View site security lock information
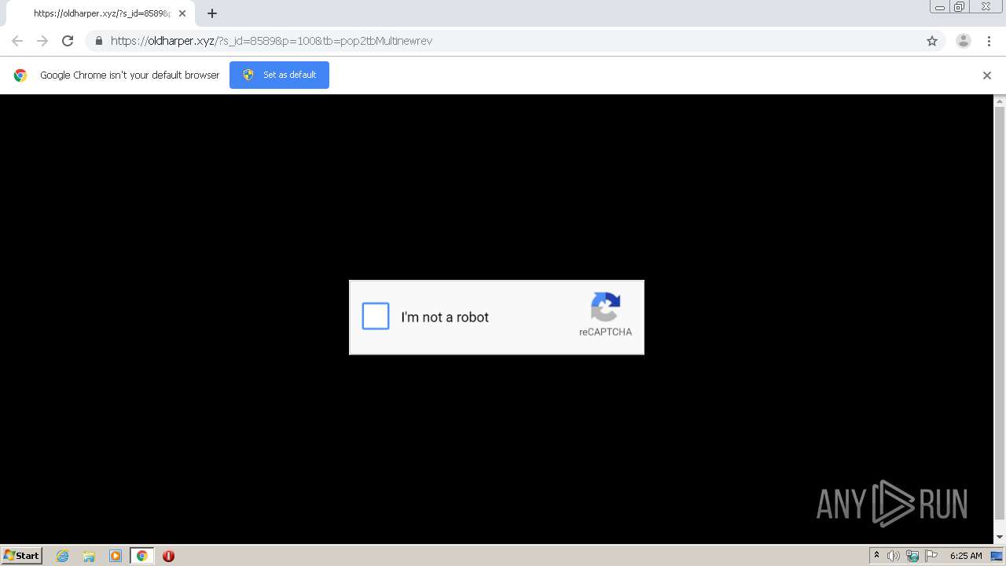This screenshot has width=1006, height=566. point(98,41)
